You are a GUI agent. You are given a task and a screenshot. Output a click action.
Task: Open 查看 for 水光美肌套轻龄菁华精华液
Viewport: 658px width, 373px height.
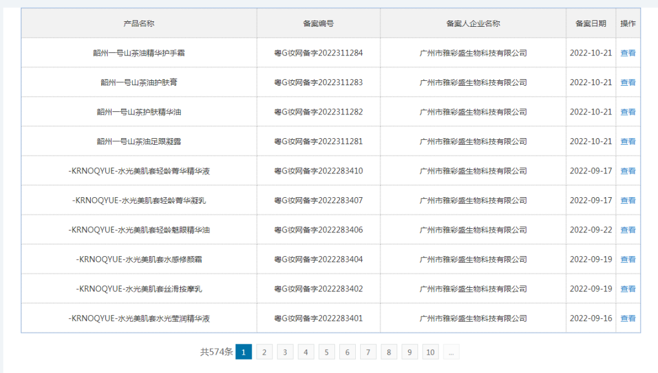coord(628,171)
